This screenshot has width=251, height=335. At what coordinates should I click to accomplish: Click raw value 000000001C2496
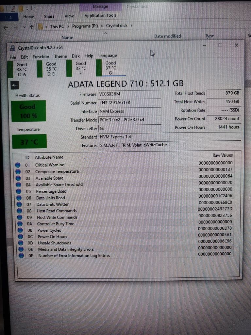tap(215, 196)
